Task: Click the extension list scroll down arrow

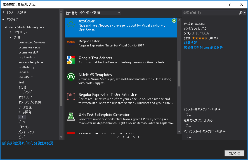Action: pyautogui.click(x=179, y=132)
